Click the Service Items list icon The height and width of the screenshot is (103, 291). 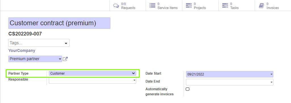coord(152,6)
